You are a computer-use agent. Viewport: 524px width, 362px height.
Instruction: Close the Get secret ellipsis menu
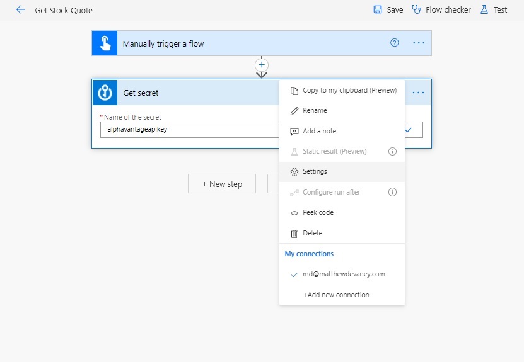(418, 93)
